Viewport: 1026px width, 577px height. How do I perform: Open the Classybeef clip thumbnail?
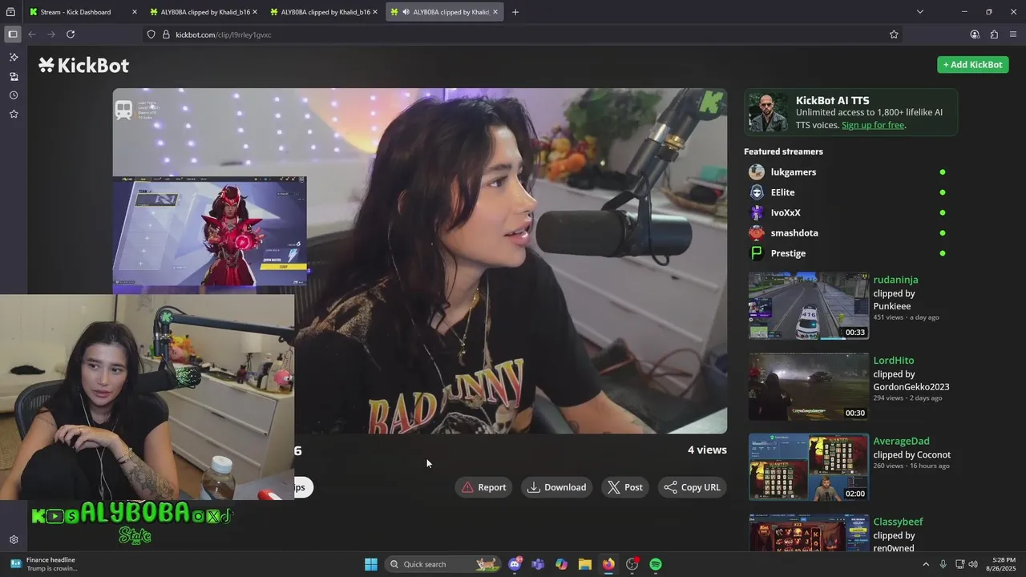click(808, 534)
